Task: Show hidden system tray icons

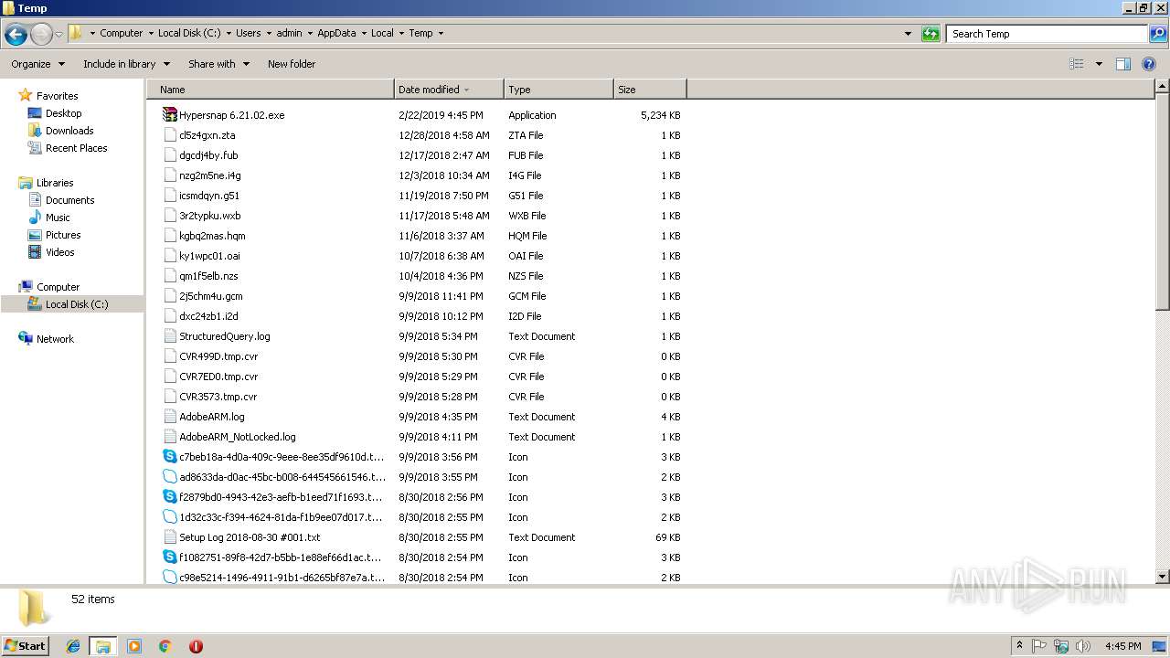Action: tap(1019, 646)
